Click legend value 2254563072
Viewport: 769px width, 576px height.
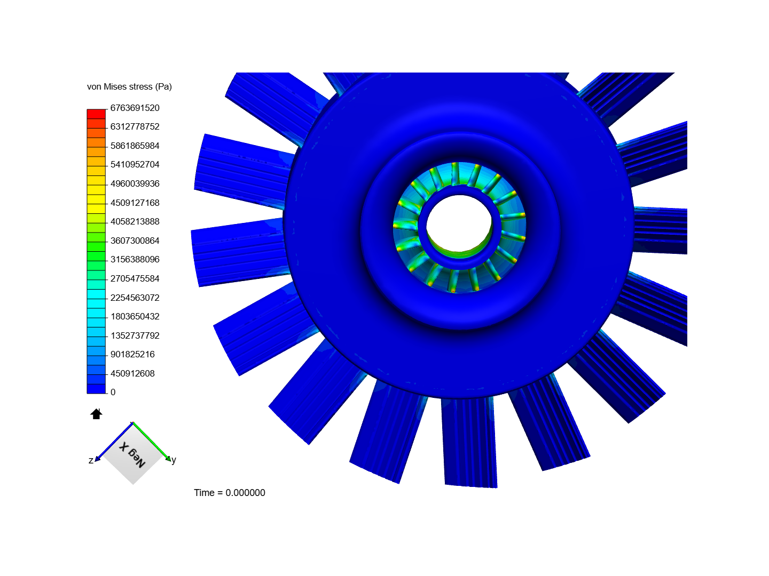pos(135,298)
